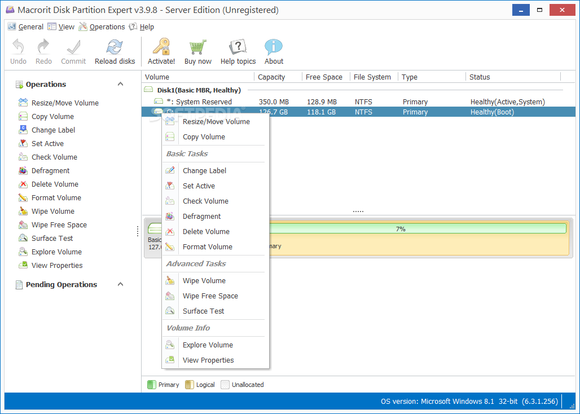Screen dimensions: 580x414
Task: Choose Explore Volume in context menu
Action: (x=216, y=345)
